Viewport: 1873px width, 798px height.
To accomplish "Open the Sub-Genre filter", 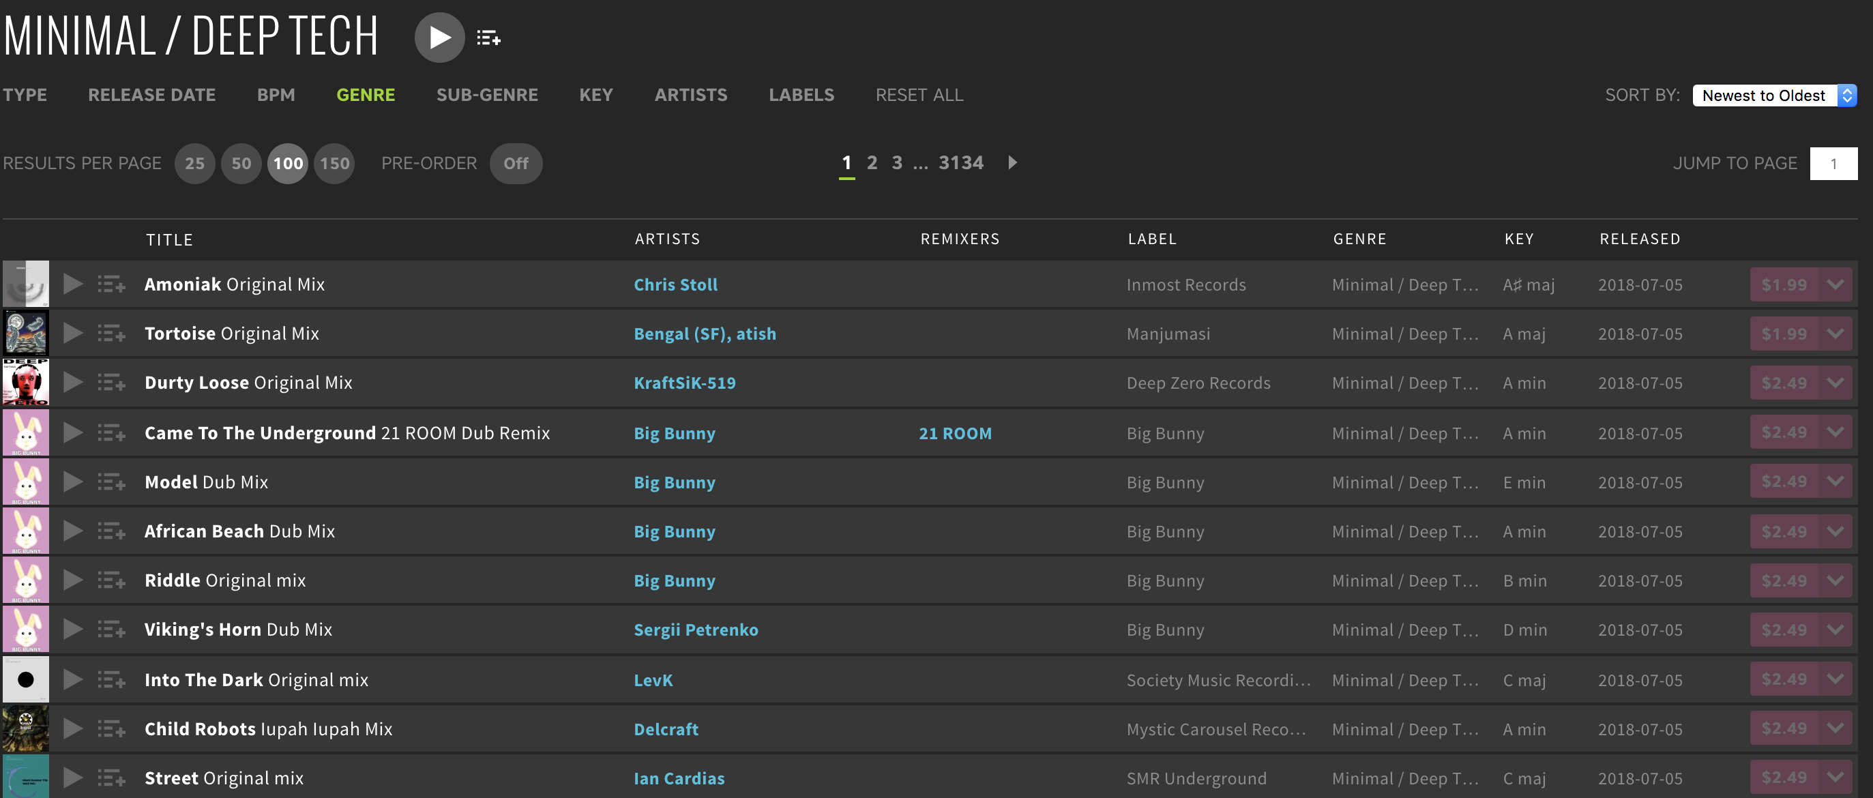I will [x=486, y=95].
